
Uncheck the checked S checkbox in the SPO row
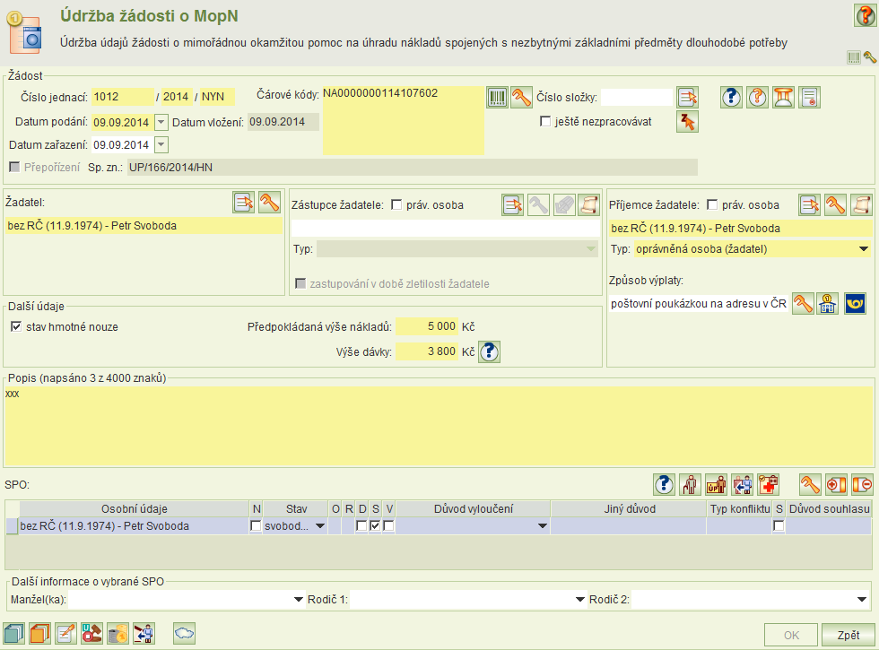(x=375, y=525)
